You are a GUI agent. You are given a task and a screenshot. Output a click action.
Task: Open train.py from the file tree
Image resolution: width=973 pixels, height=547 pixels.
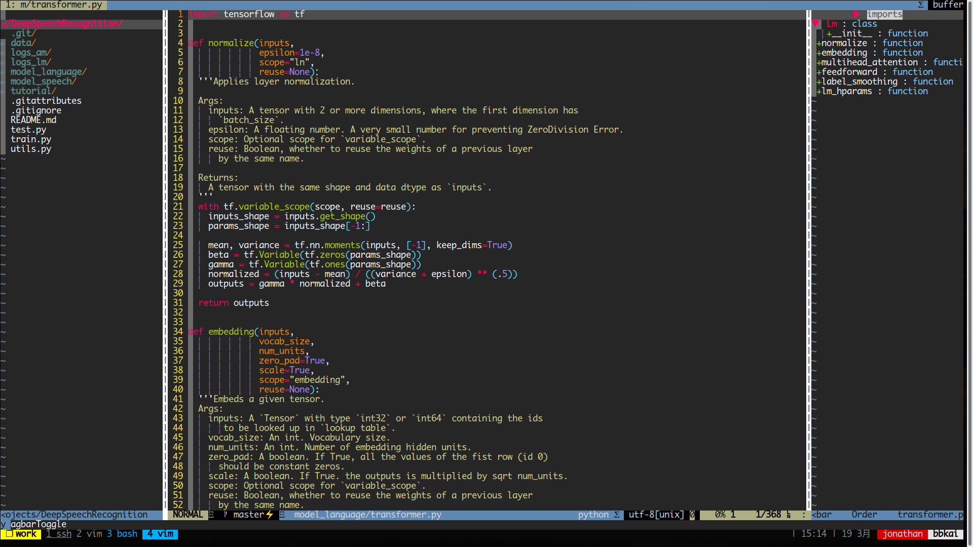pyautogui.click(x=31, y=139)
